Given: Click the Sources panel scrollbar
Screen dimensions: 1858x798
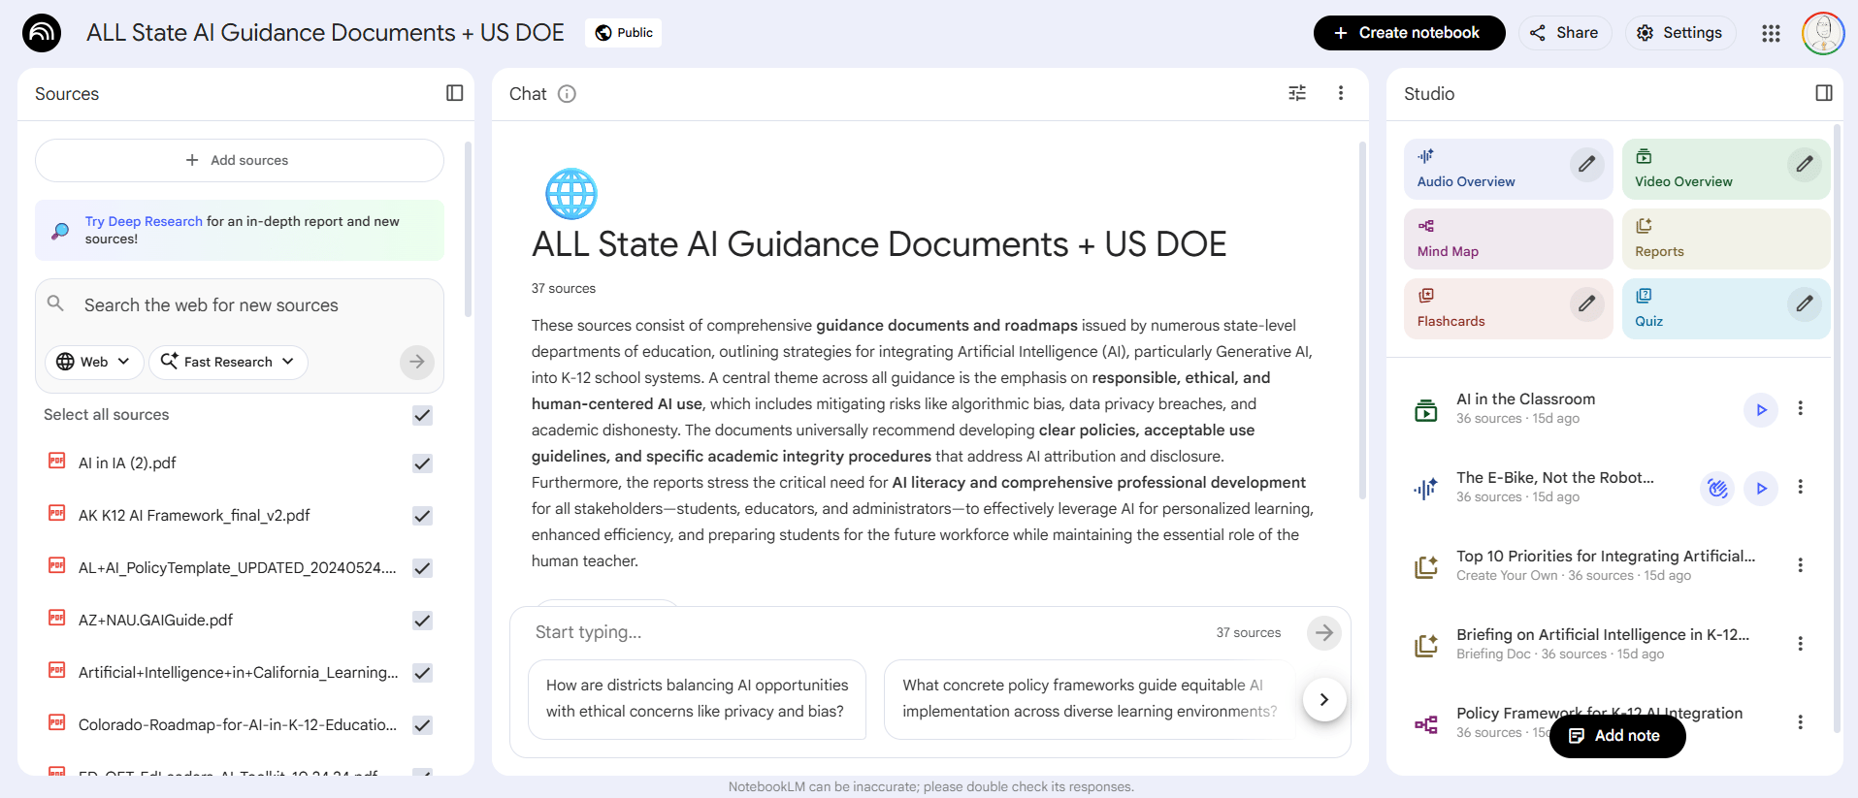Looking at the screenshot, I should point(468,229).
